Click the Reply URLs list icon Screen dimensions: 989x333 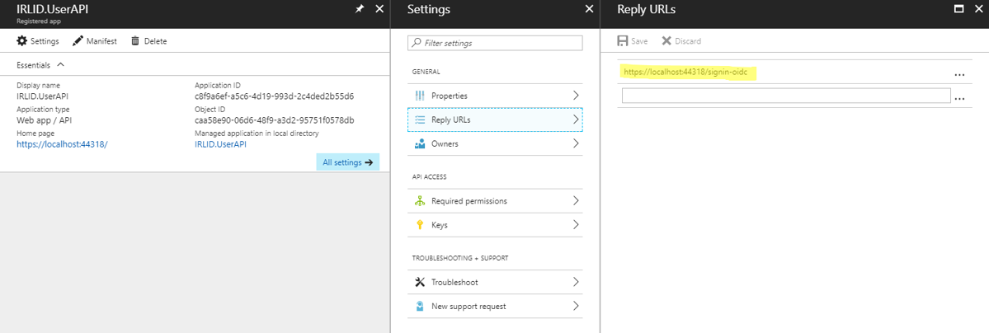tap(420, 120)
